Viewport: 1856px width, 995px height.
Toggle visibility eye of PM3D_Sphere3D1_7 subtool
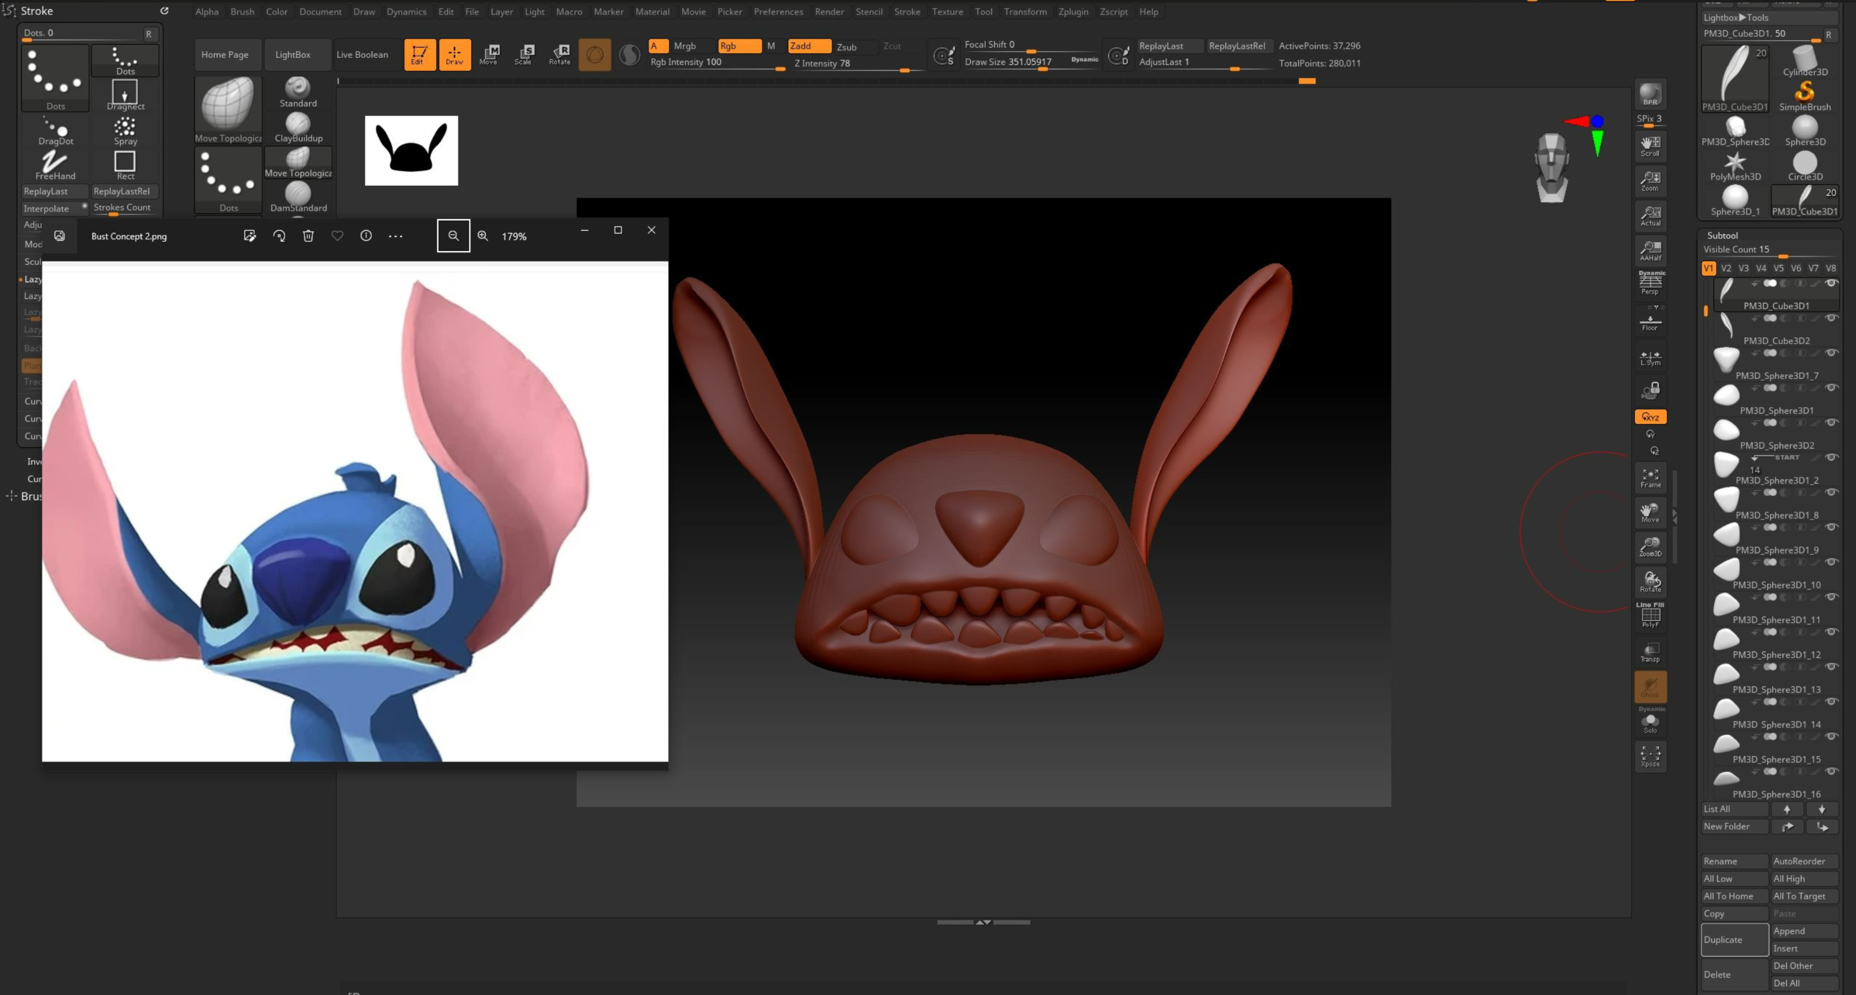(1831, 353)
